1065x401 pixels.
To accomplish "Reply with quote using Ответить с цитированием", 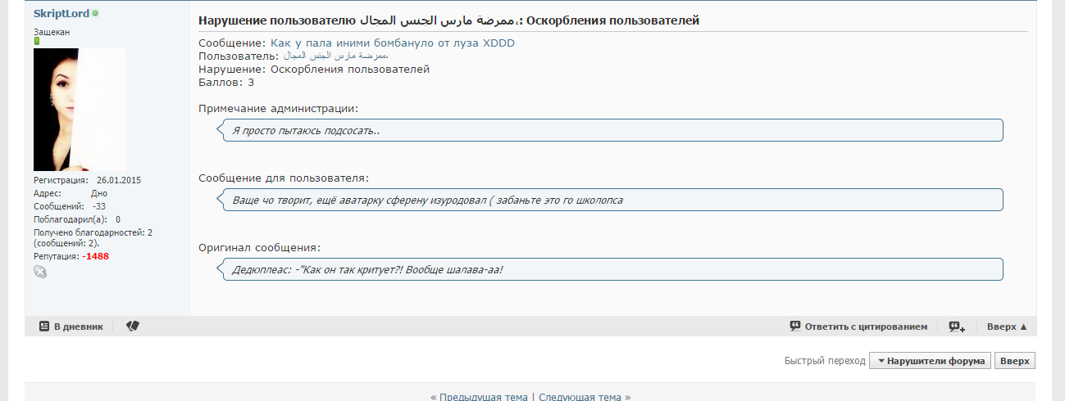I will (858, 326).
